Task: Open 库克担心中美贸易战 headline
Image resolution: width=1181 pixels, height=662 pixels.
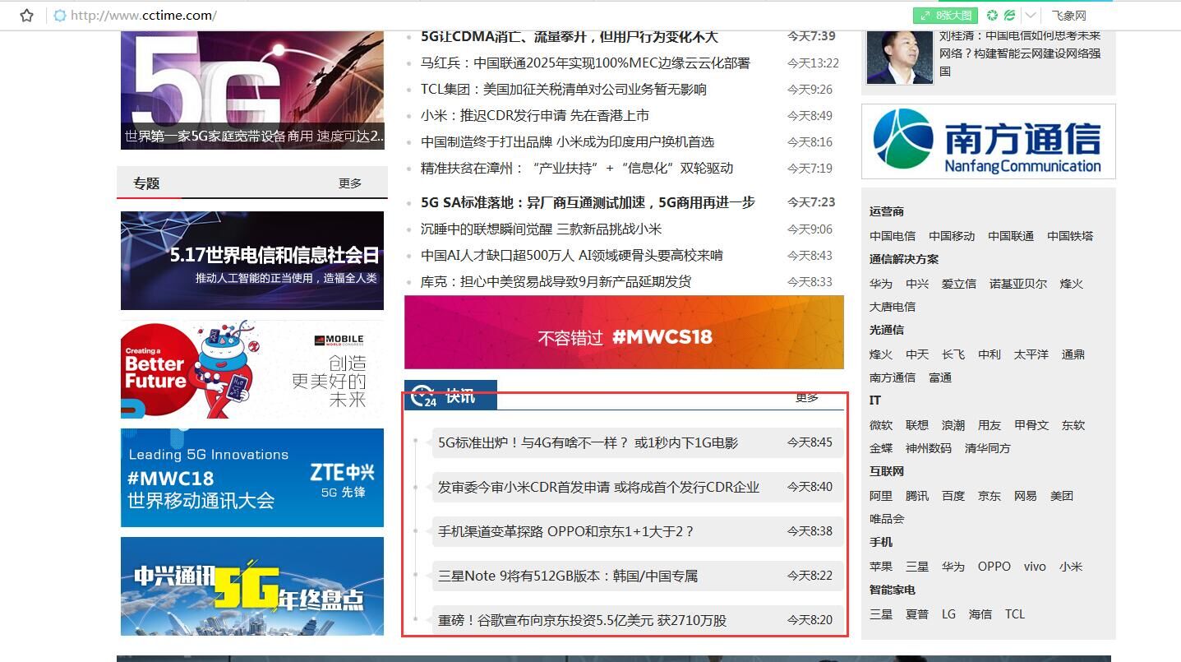Action: pos(556,281)
